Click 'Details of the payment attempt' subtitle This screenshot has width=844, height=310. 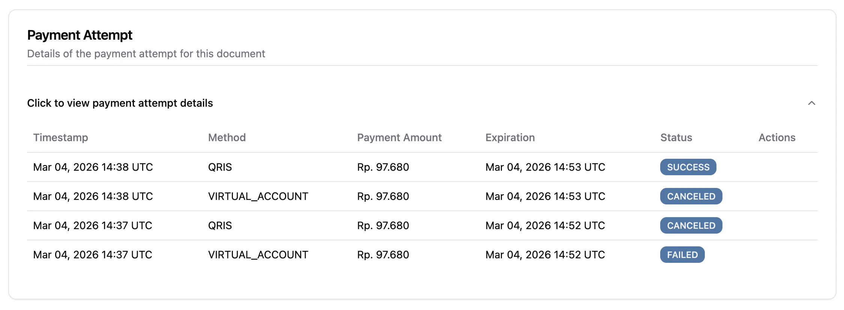coord(146,54)
